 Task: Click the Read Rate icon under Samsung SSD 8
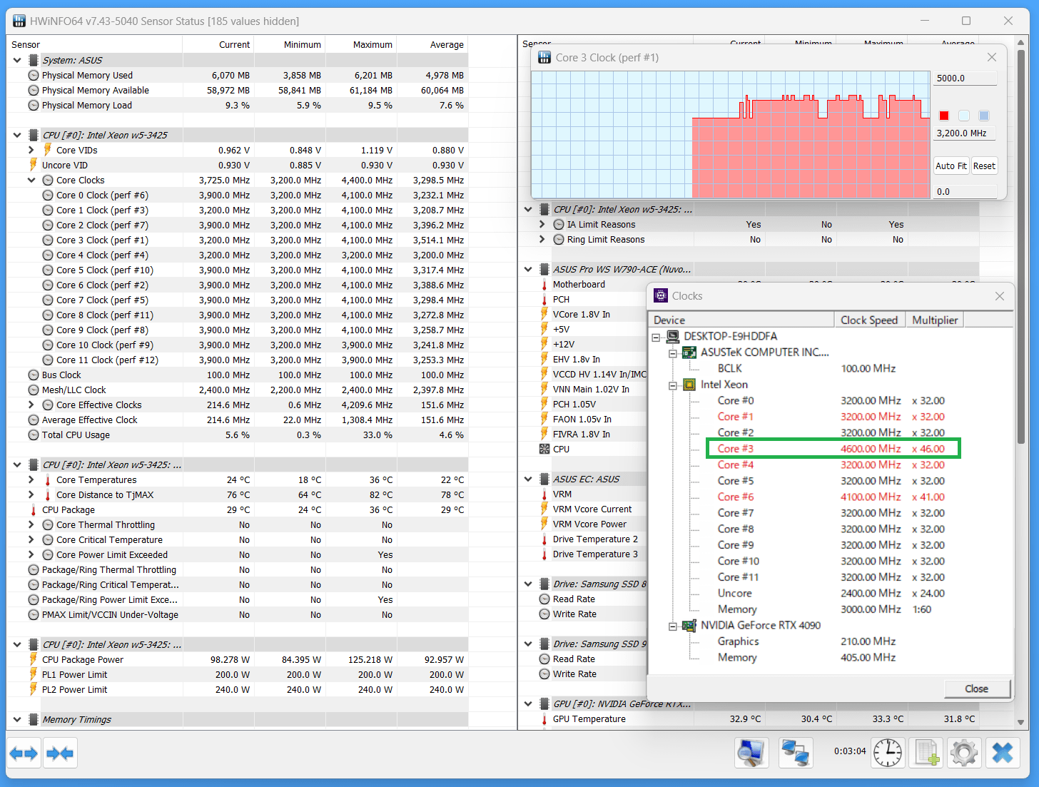coord(544,599)
